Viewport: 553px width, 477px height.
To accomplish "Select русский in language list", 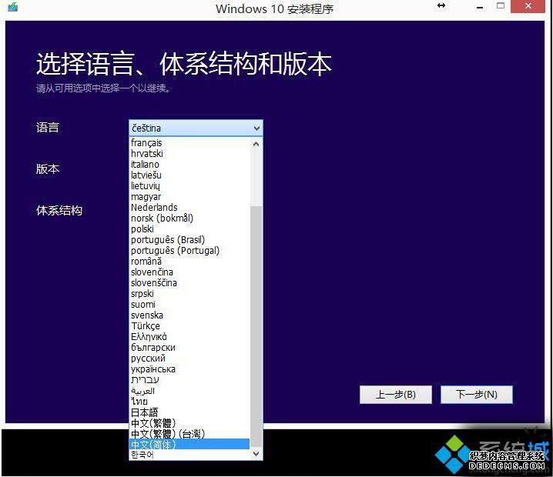I will click(190, 359).
